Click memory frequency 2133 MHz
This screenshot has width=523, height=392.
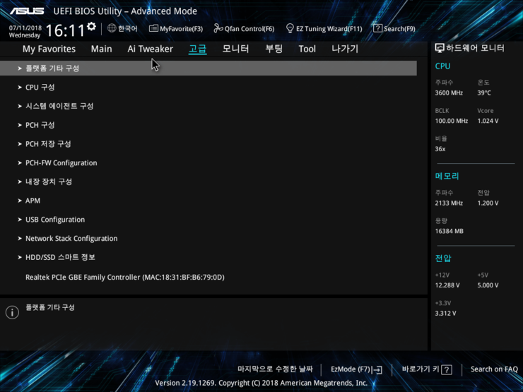click(x=449, y=203)
